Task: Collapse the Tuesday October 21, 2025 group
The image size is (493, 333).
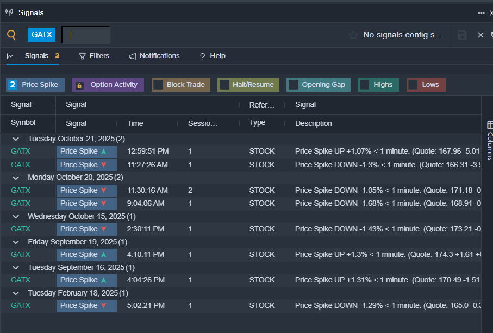Action: 16,139
